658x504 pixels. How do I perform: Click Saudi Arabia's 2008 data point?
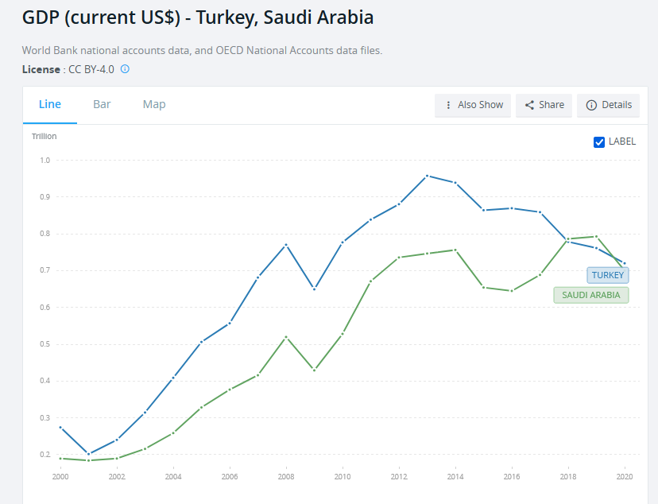tap(286, 337)
